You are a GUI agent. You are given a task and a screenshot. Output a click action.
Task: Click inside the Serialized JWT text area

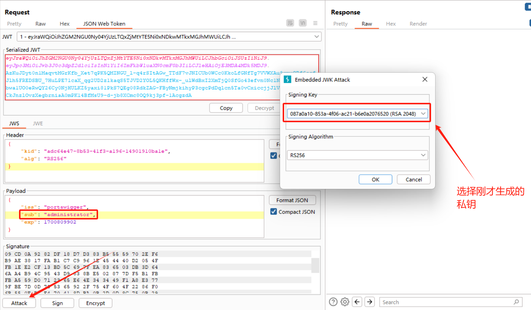click(161, 77)
